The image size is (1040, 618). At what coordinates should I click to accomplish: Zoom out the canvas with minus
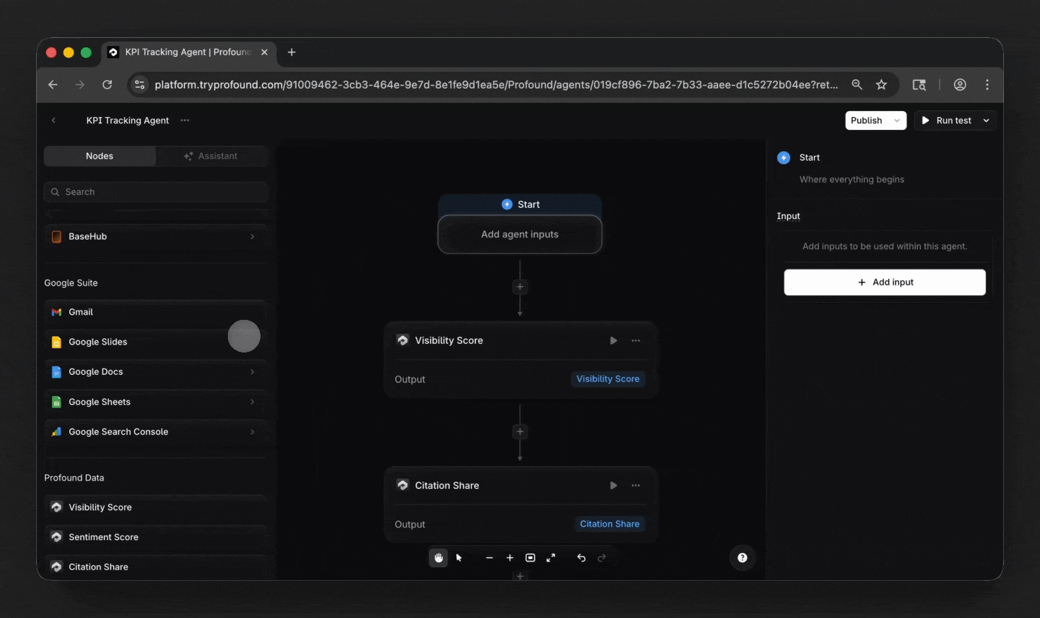coord(489,558)
